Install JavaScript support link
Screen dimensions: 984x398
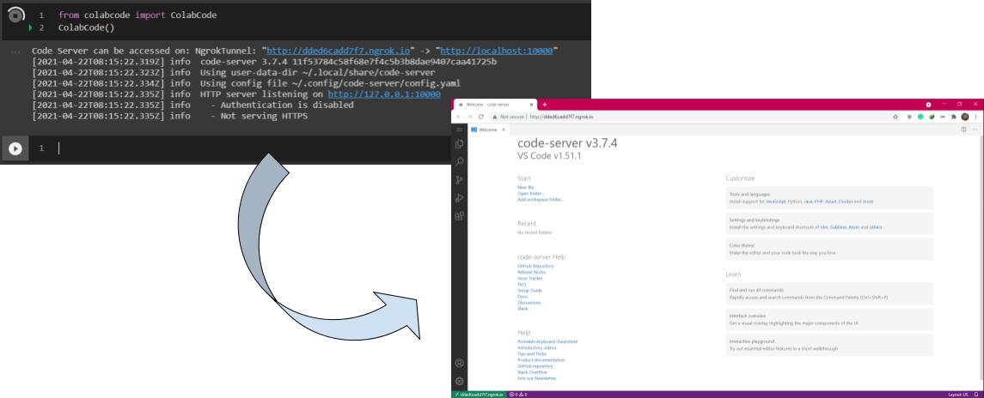tap(776, 202)
